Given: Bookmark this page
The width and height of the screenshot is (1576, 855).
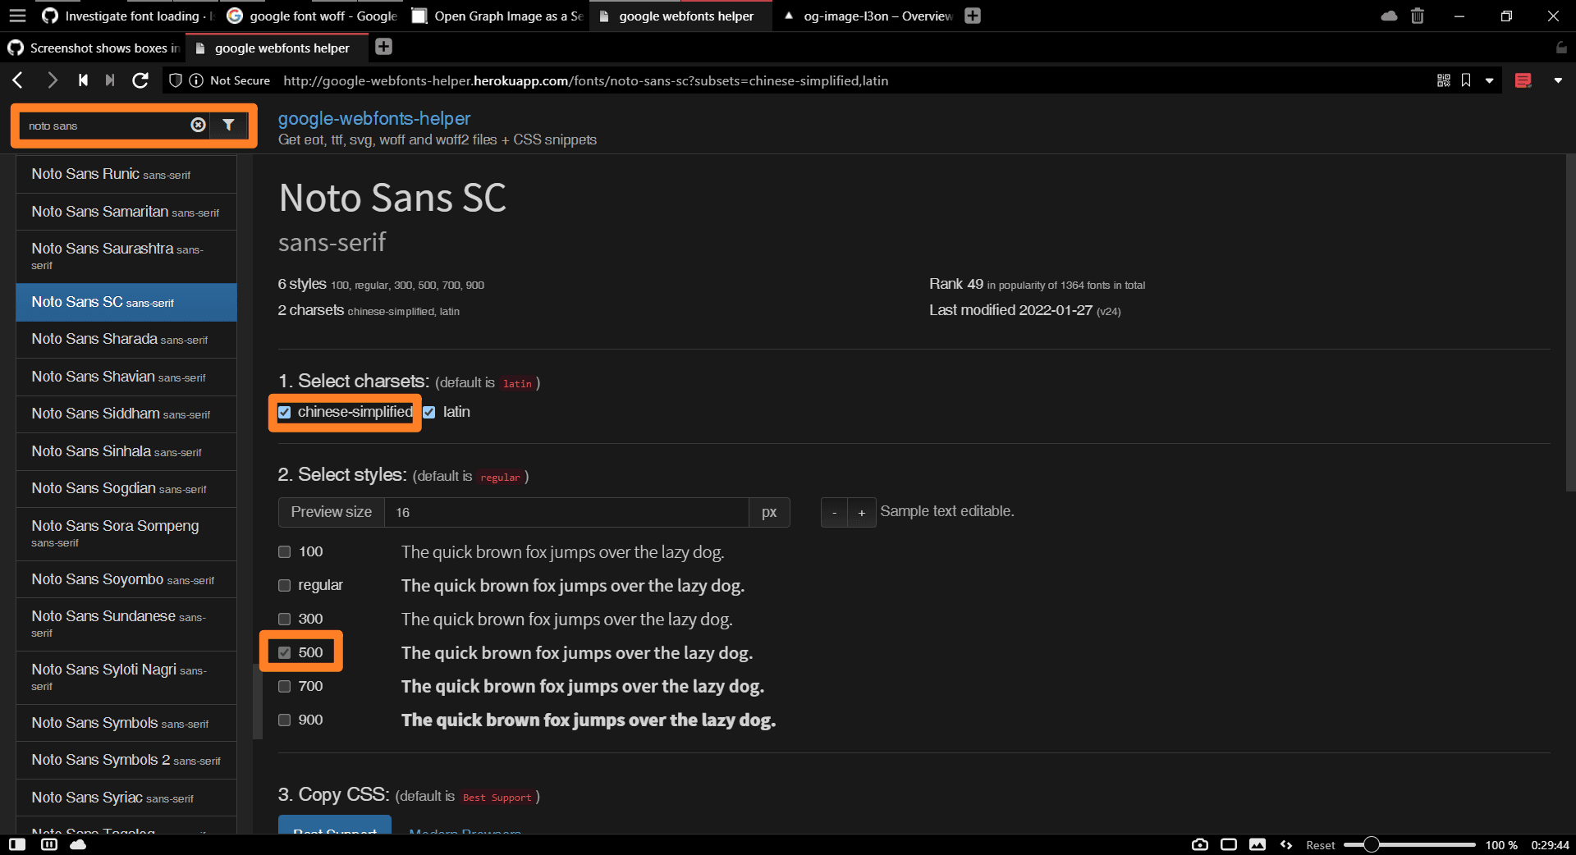Looking at the screenshot, I should click(x=1466, y=80).
